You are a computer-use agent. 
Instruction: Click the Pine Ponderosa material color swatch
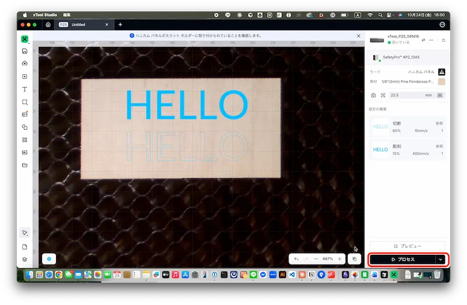tap(441, 82)
